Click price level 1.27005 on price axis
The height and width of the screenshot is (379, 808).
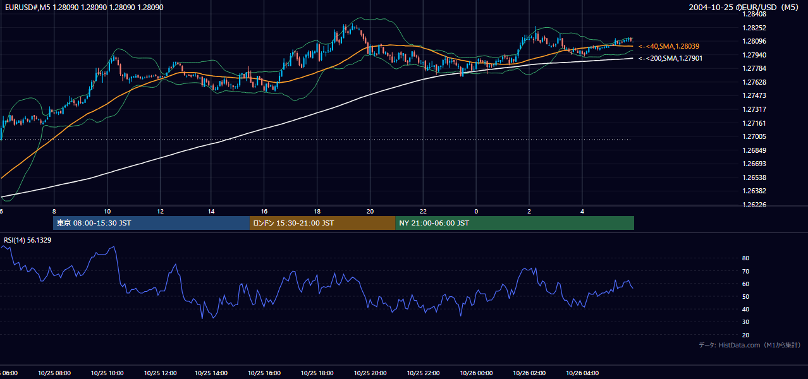(x=754, y=136)
